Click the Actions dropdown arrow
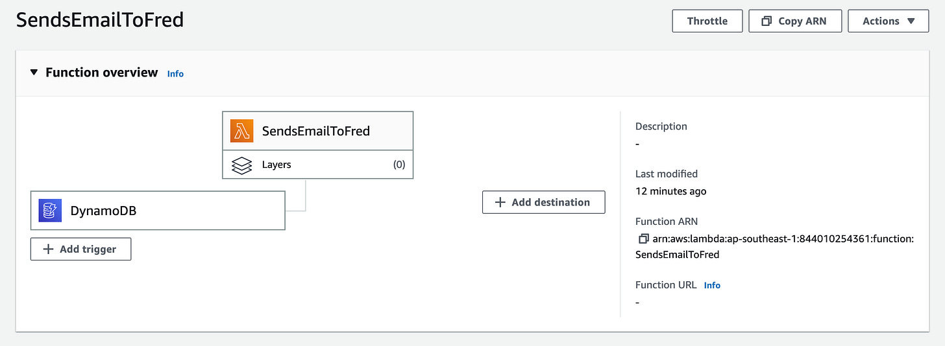 coord(911,21)
